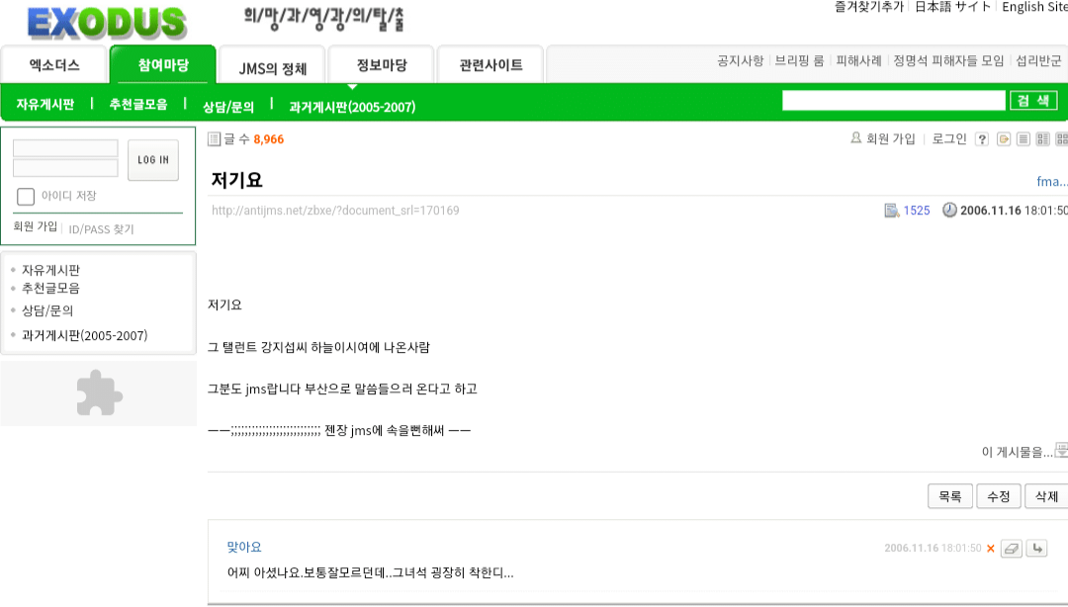Click the comment edit eraser icon
The height and width of the screenshot is (607, 1068).
point(1012,549)
